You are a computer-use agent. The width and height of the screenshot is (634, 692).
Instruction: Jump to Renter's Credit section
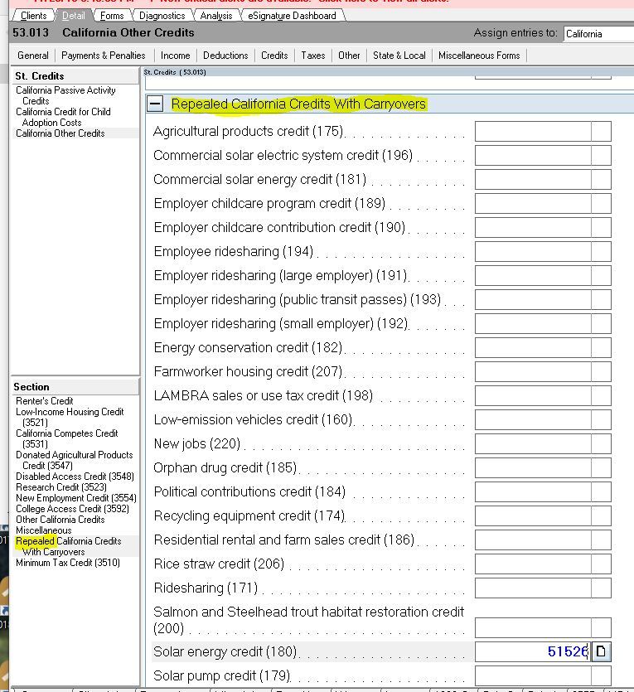click(x=45, y=401)
